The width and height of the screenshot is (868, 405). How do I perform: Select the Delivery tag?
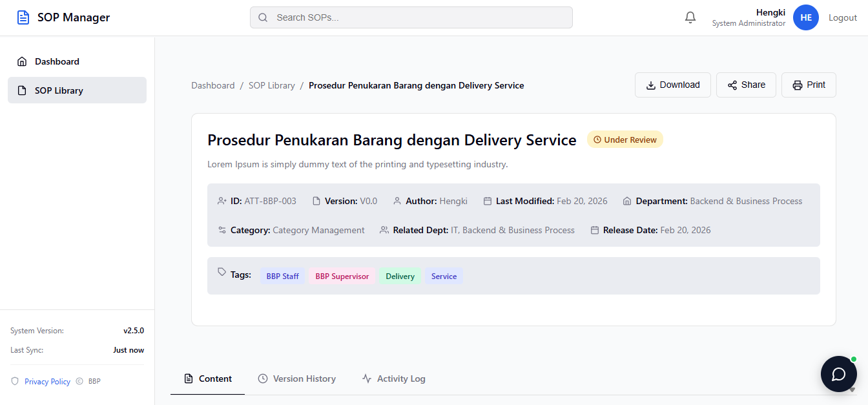pos(400,276)
